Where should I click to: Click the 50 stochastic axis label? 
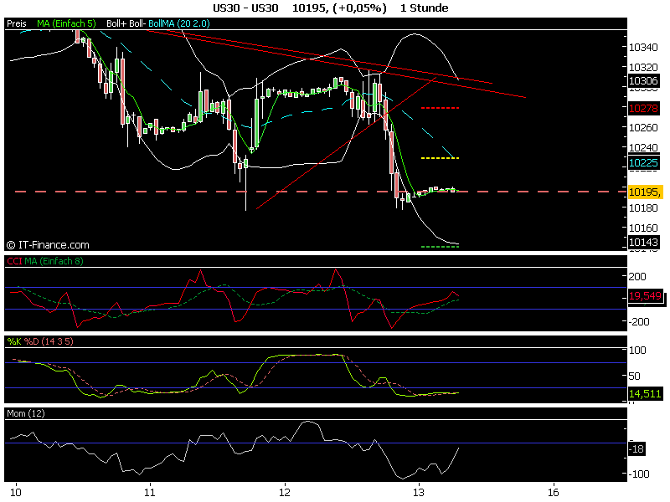635,376
